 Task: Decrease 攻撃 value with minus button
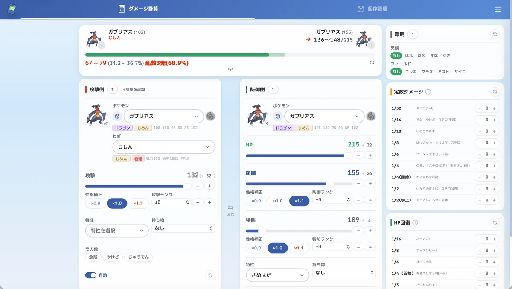click(198, 186)
